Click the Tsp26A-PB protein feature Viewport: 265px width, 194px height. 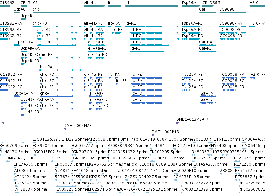tap(186, 78)
